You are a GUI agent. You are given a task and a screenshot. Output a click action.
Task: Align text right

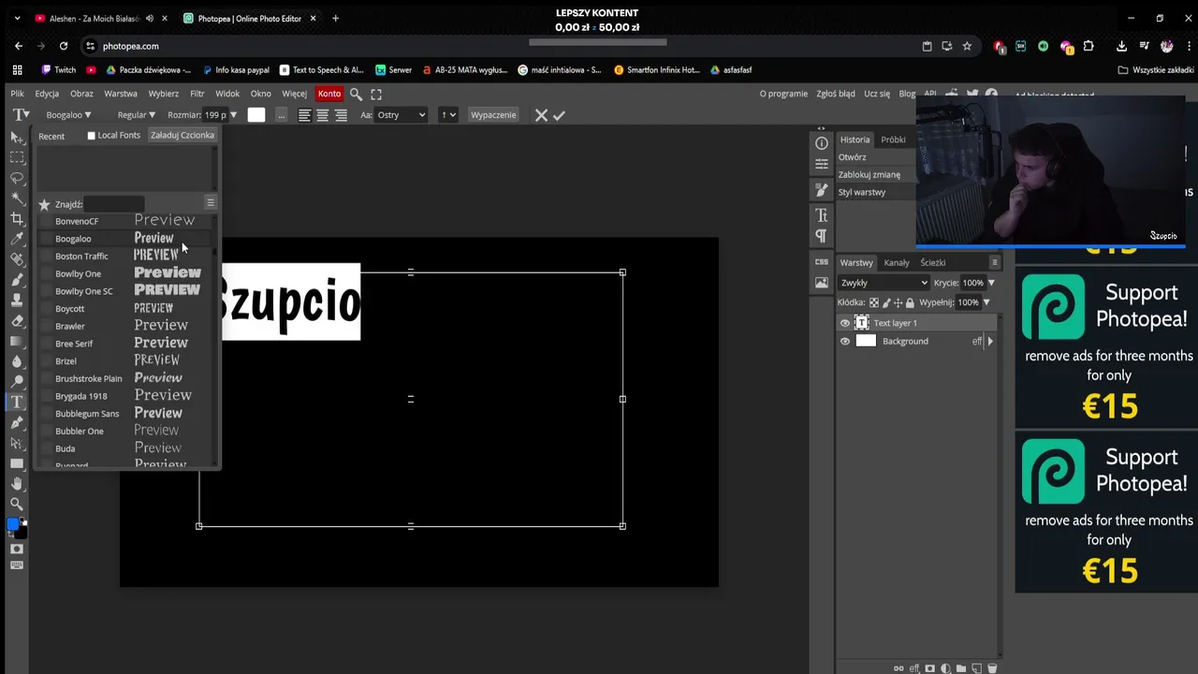tap(341, 115)
